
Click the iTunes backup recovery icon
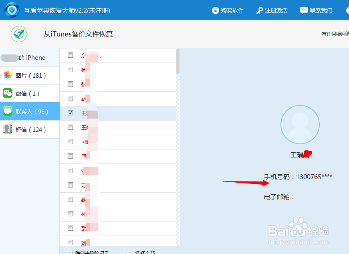19,34
